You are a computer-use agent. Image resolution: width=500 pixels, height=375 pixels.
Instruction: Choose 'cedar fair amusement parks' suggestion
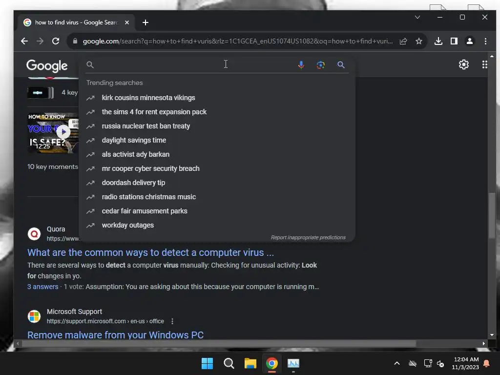(x=217, y=211)
